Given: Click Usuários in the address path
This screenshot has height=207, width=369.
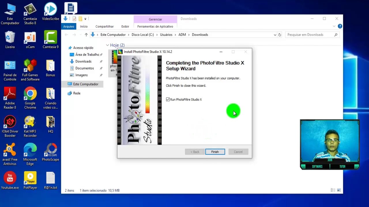Looking at the screenshot, I should point(166,35).
